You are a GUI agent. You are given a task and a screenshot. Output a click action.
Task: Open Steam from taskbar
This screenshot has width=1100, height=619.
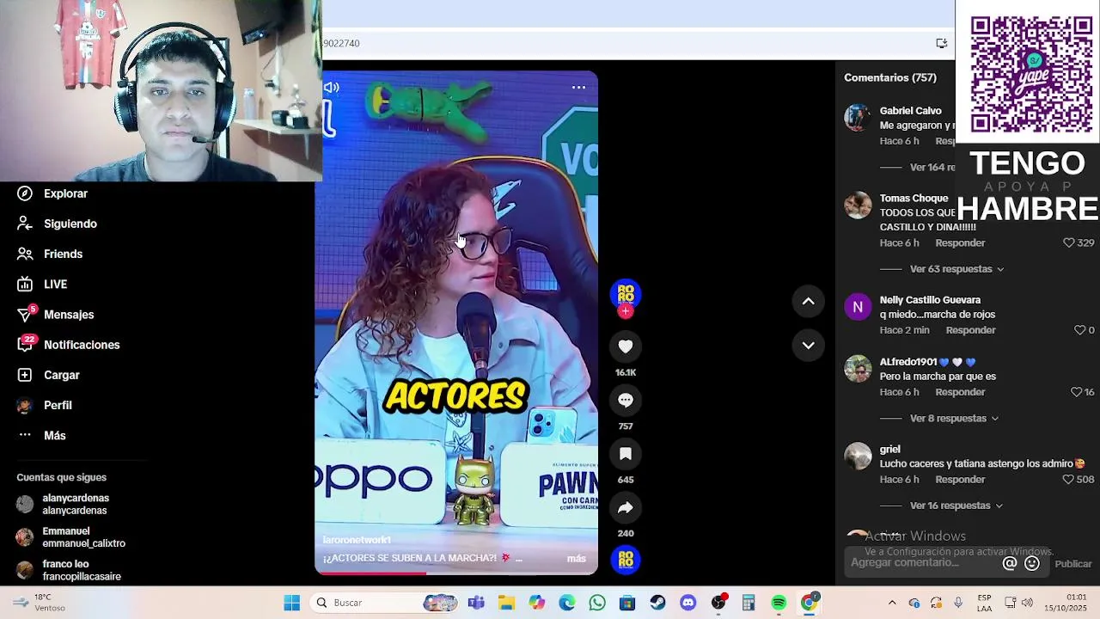[657, 603]
